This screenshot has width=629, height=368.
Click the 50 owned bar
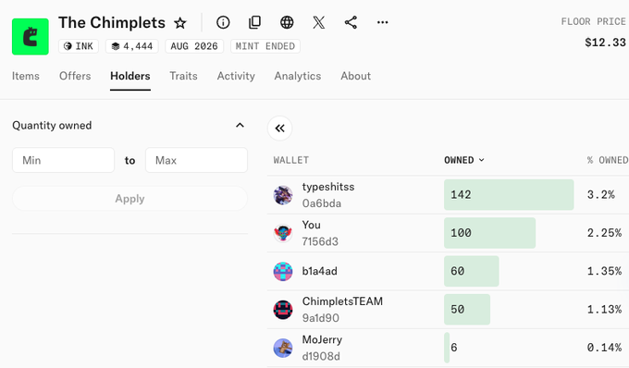[467, 310]
